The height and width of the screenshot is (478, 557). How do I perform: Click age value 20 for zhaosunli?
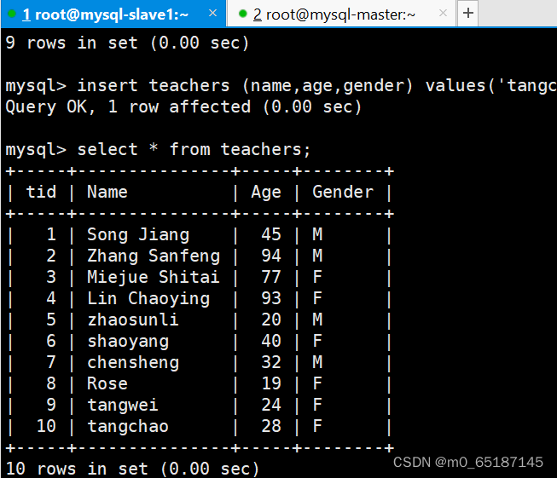pos(271,320)
